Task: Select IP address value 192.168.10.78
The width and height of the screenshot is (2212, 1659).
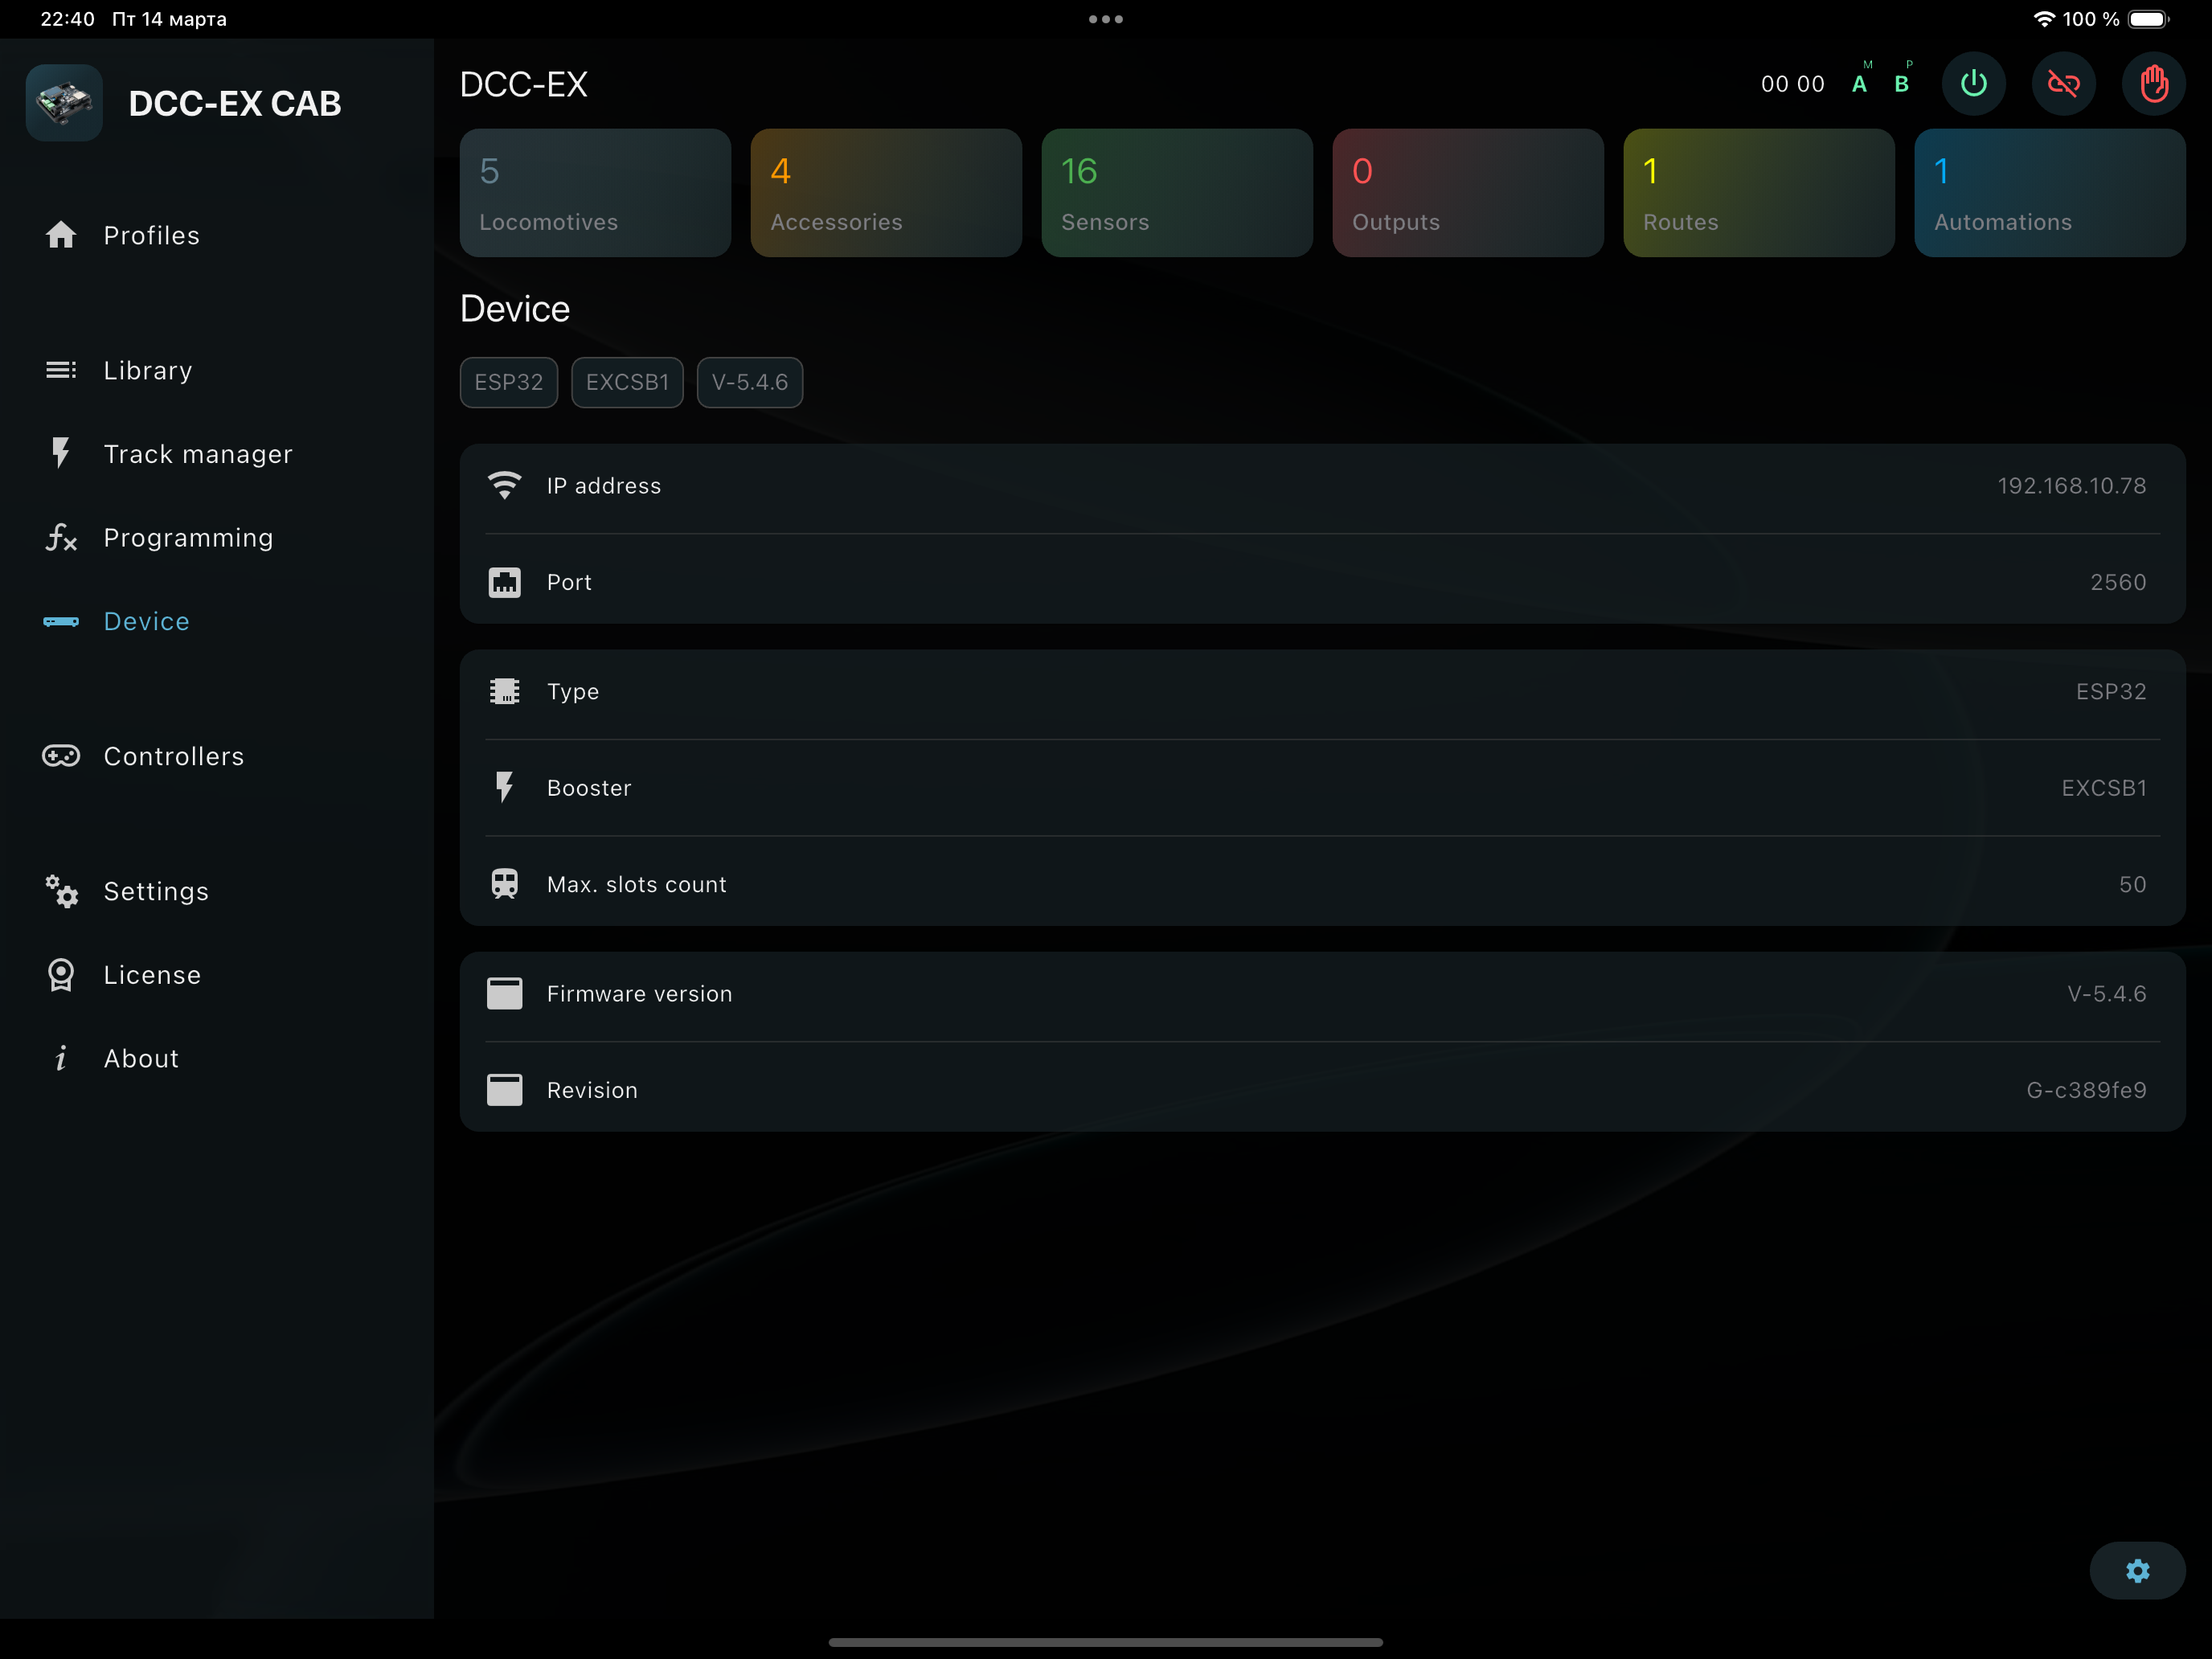Action: pyautogui.click(x=2072, y=485)
